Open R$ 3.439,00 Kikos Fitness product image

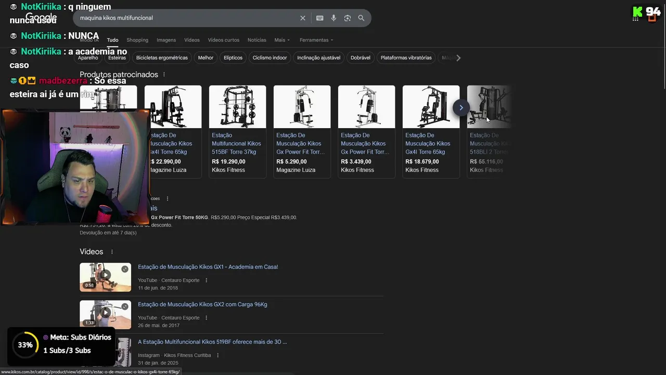click(x=366, y=107)
